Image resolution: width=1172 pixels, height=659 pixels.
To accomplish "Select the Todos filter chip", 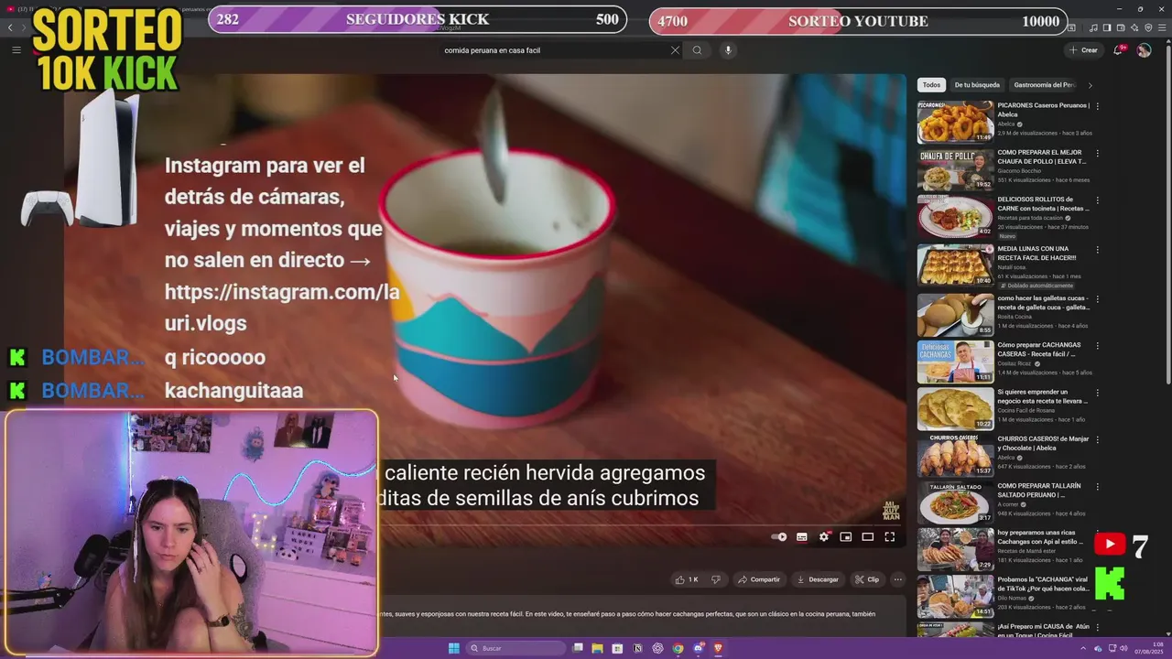I will coord(931,85).
